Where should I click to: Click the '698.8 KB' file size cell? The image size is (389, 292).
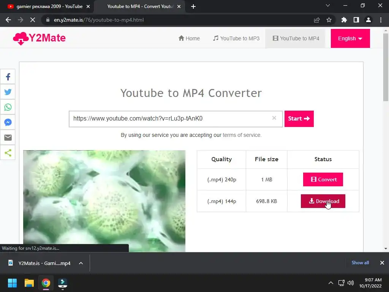tap(266, 201)
